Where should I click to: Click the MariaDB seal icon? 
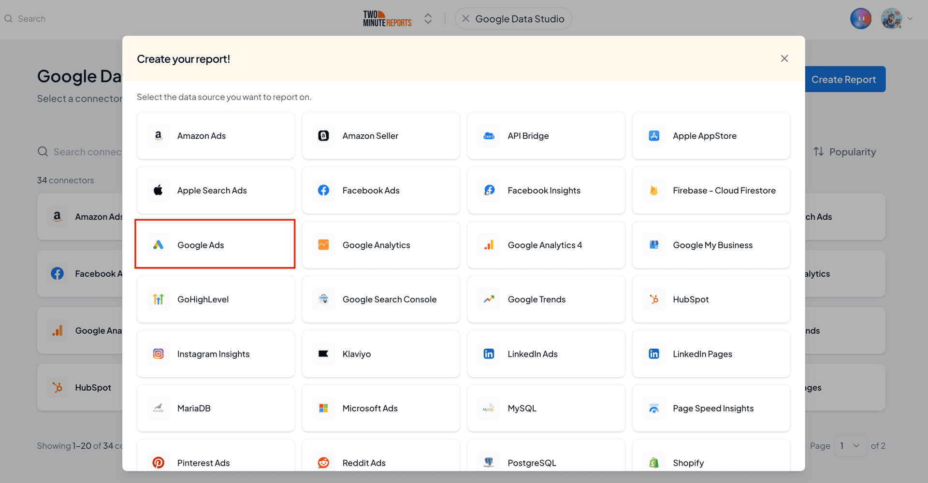pos(158,408)
